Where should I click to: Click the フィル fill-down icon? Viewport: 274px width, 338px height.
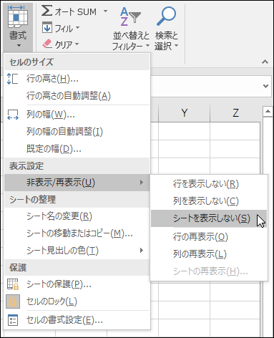click(x=47, y=27)
